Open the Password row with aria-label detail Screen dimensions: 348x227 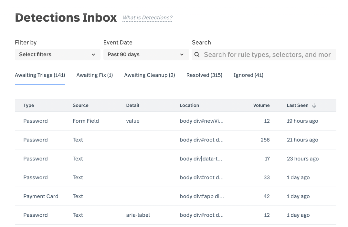[x=175, y=215]
